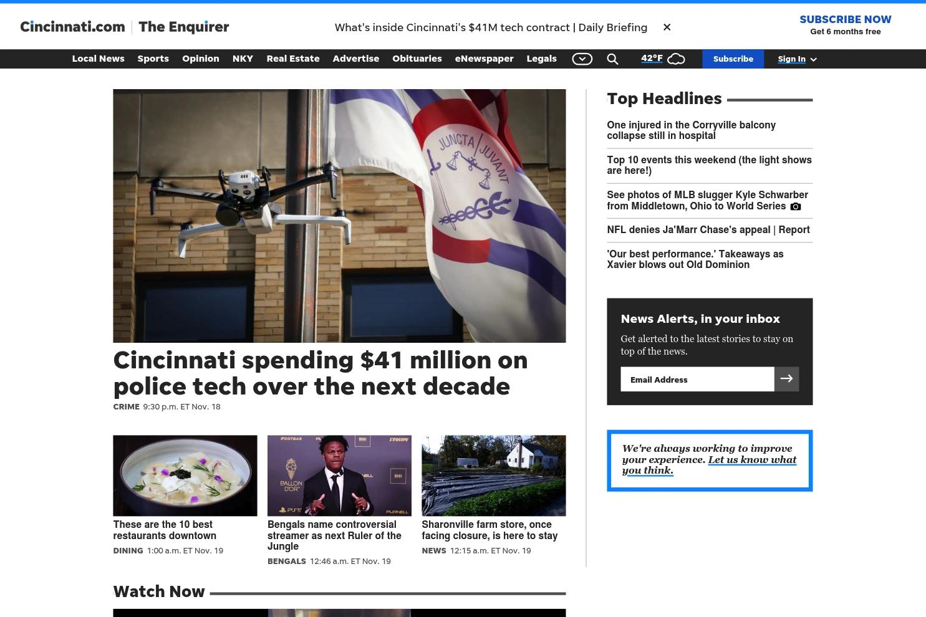Go to the Sports section
This screenshot has width=926, height=617.
(153, 59)
